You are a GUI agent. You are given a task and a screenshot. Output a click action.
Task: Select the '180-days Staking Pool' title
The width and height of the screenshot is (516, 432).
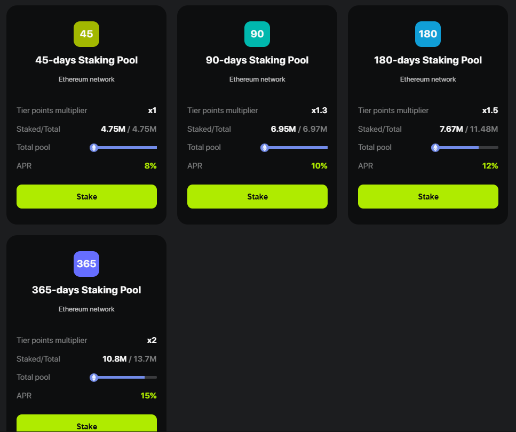428,60
